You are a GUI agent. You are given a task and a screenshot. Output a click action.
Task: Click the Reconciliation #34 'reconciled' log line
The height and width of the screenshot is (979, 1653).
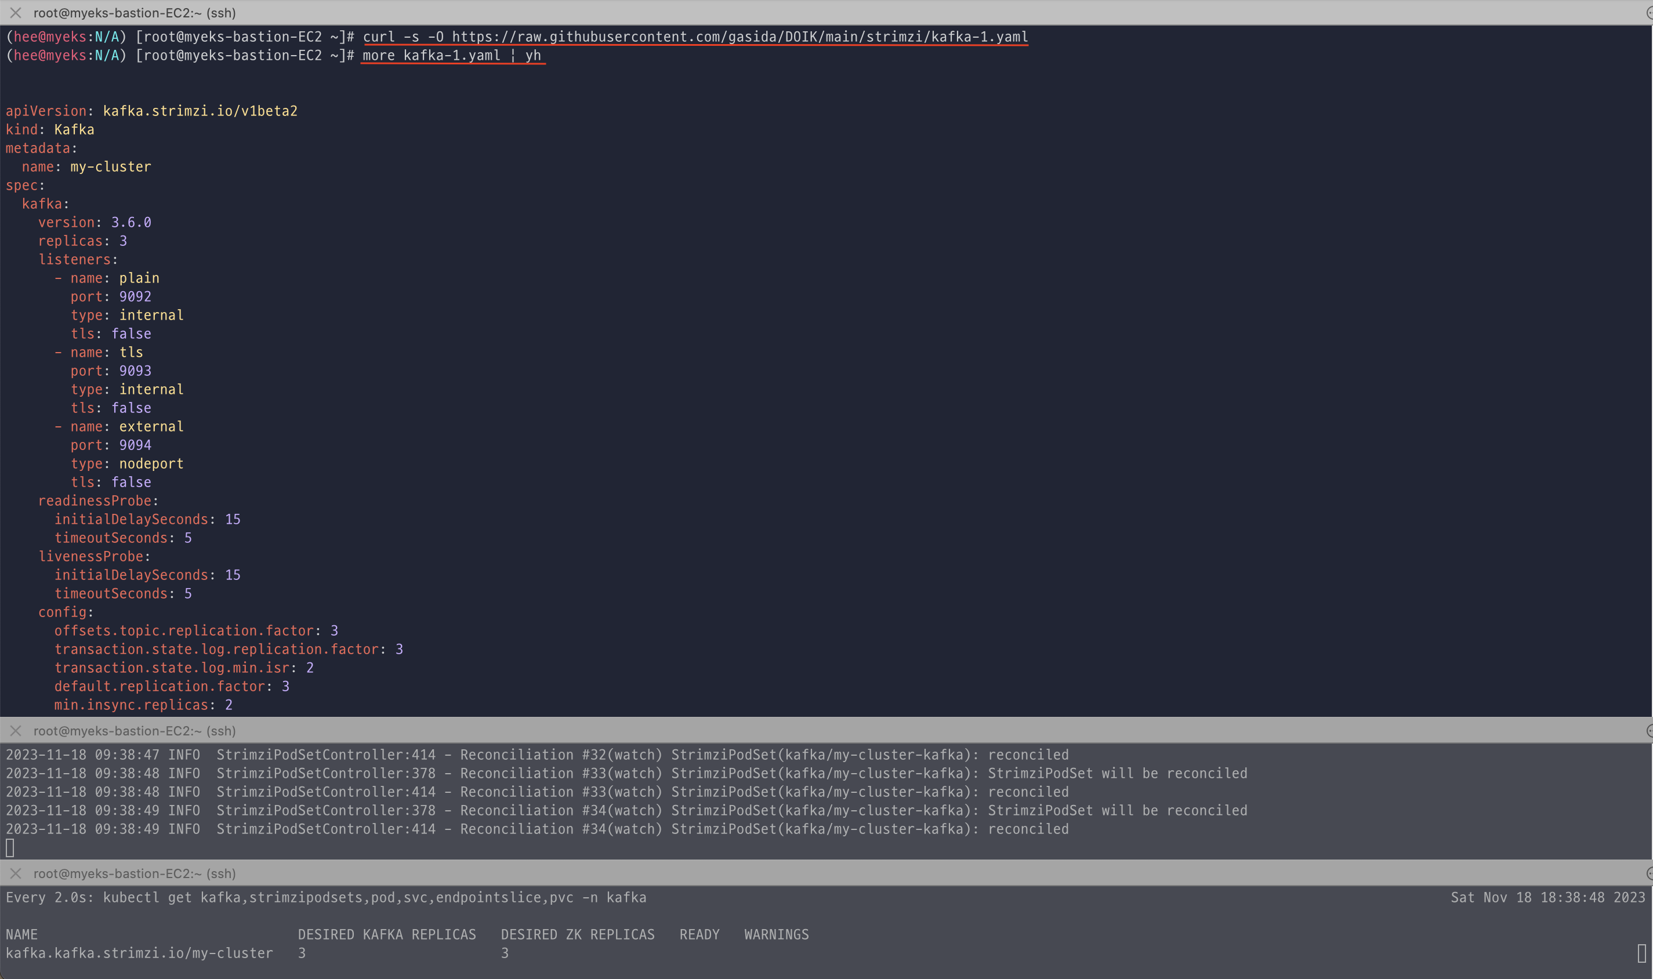coord(537,829)
